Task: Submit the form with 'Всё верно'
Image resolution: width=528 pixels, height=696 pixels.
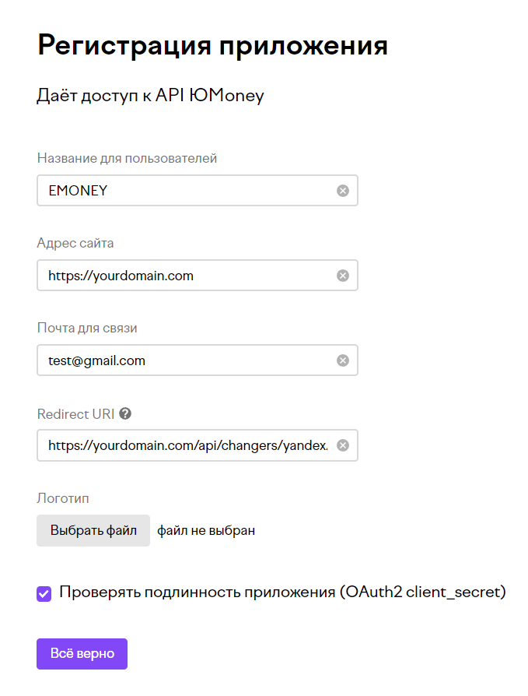Action: click(82, 654)
